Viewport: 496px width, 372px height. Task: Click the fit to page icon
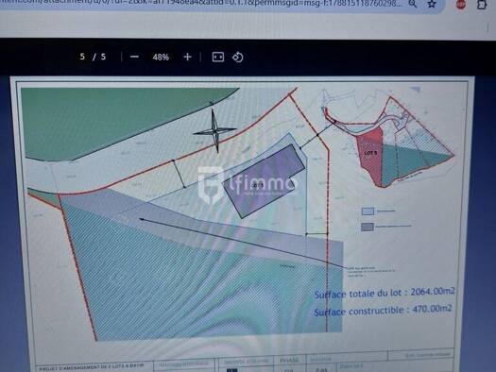218,57
